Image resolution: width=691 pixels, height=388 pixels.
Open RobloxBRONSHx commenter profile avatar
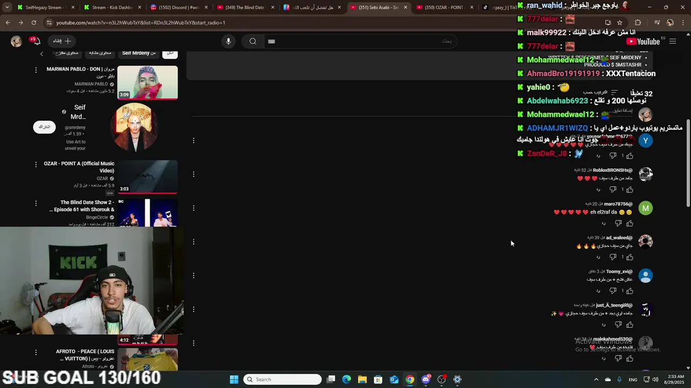tap(646, 174)
